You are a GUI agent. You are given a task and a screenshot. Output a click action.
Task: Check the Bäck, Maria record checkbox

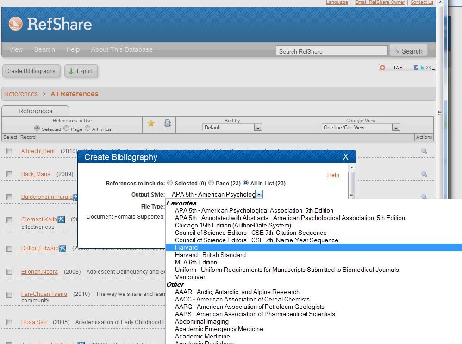[x=10, y=174]
